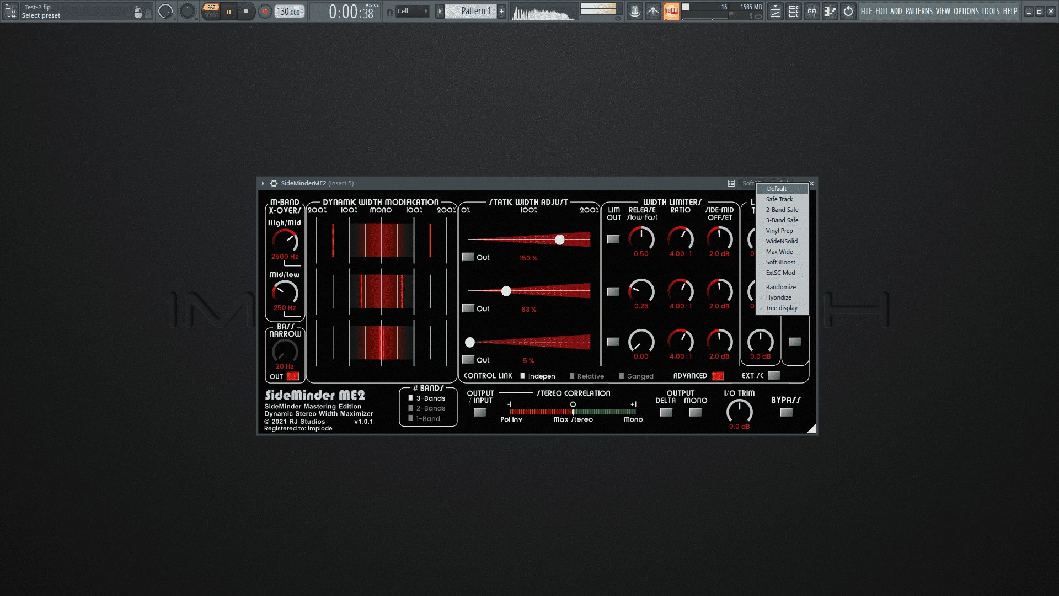The image size is (1059, 596).
Task: Open the playlist view icon
Action: pos(775,11)
